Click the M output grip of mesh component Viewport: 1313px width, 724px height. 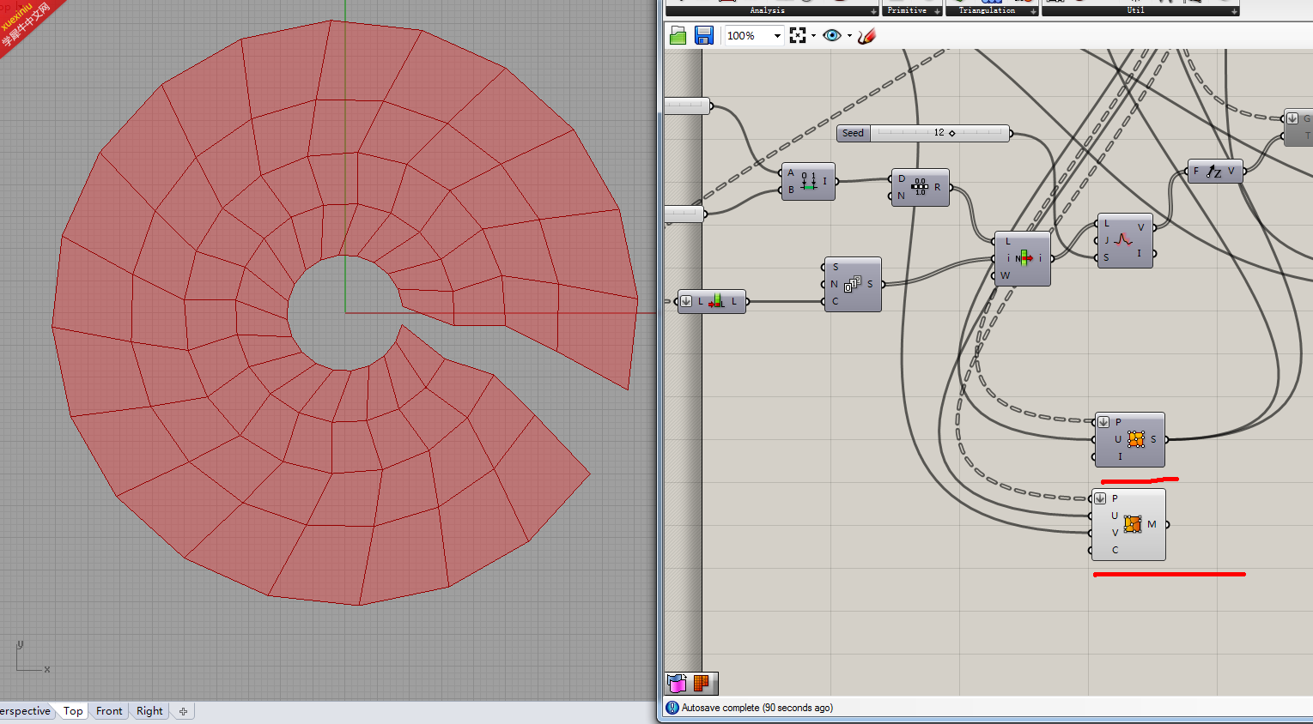(1167, 524)
